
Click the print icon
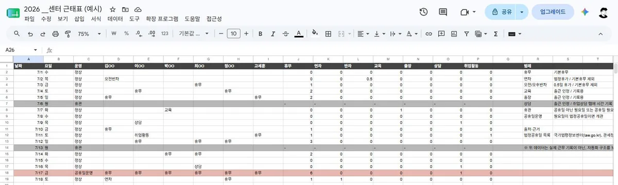(55, 33)
